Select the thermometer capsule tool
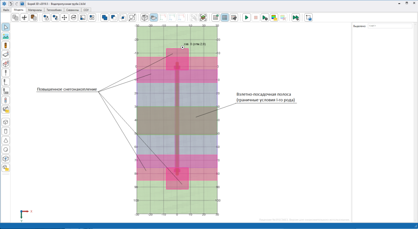The image size is (418, 229). click(x=6, y=100)
